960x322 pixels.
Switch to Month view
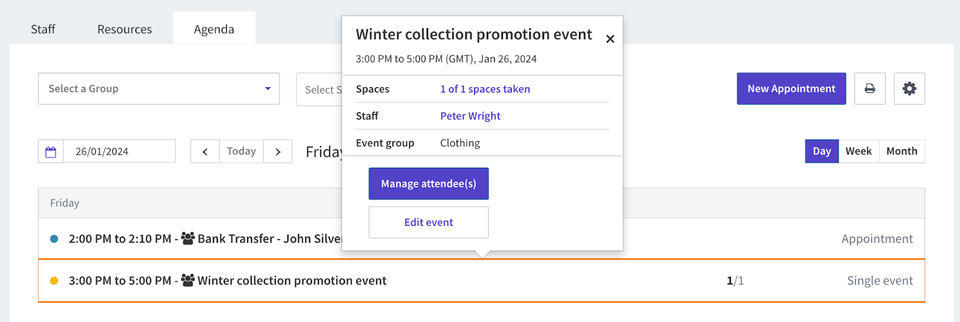(x=902, y=151)
